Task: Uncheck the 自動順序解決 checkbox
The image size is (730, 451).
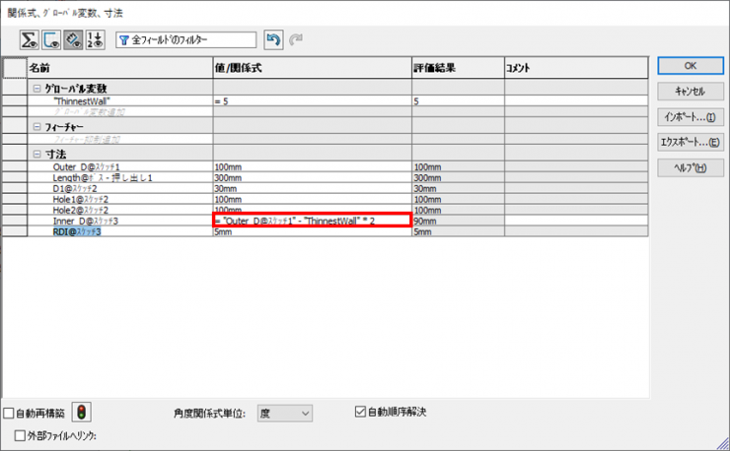Action: [360, 411]
